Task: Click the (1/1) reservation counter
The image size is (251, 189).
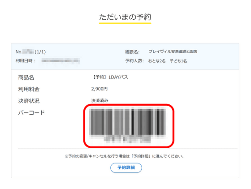Action: point(40,52)
